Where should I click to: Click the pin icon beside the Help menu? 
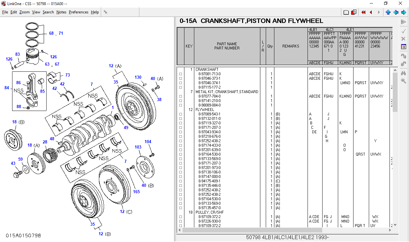pyautogui.click(x=106, y=12)
